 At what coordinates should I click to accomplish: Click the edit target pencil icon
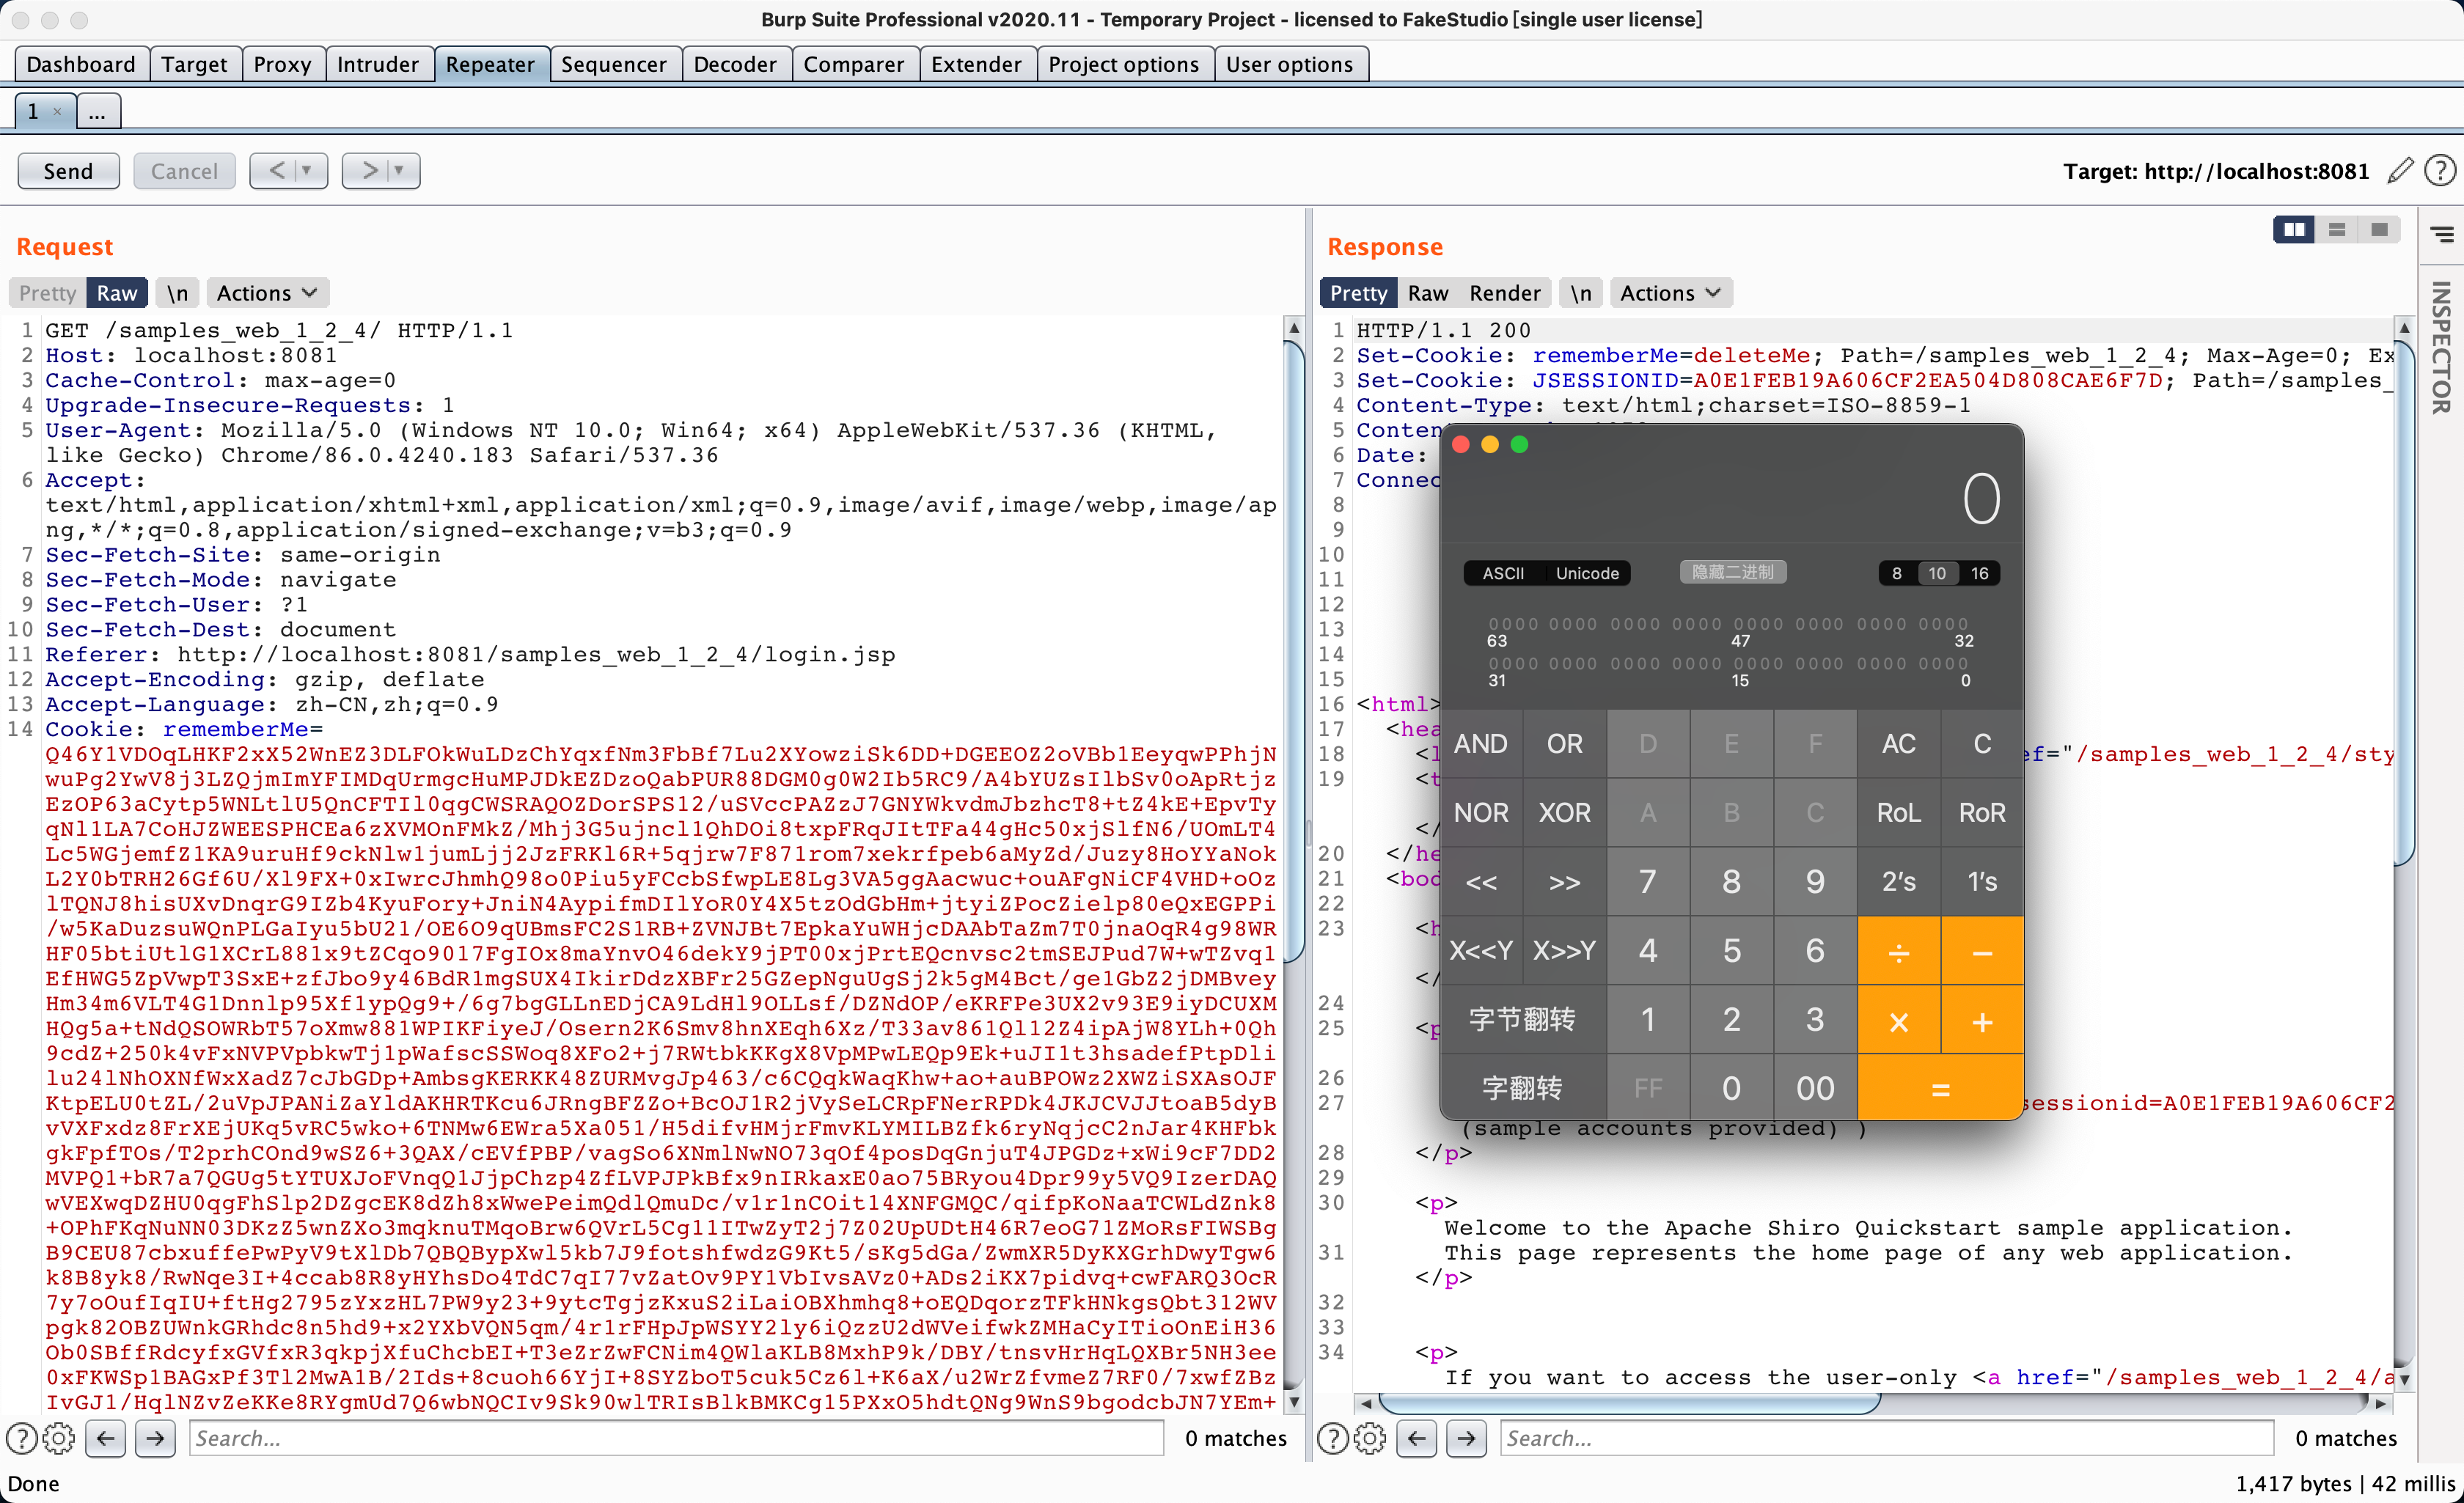point(2400,171)
